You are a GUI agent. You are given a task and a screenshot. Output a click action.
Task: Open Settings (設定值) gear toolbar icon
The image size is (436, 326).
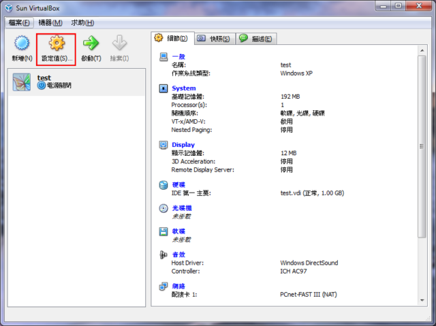pyautogui.click(x=57, y=43)
